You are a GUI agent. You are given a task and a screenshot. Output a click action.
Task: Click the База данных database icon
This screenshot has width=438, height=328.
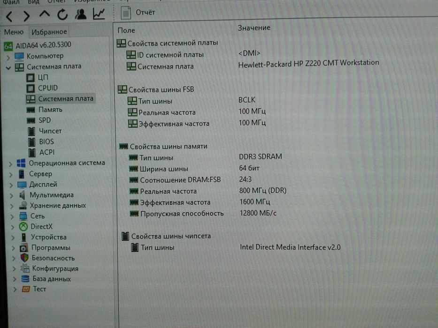click(25, 279)
